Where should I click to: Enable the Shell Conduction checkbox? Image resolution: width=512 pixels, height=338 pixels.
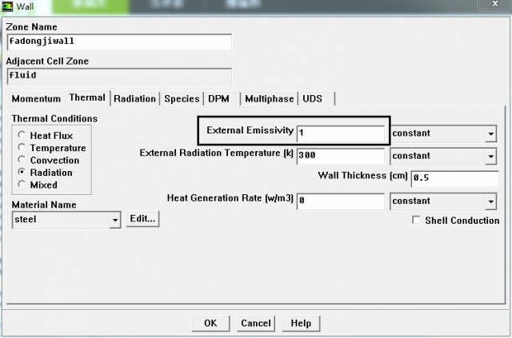[x=417, y=221]
